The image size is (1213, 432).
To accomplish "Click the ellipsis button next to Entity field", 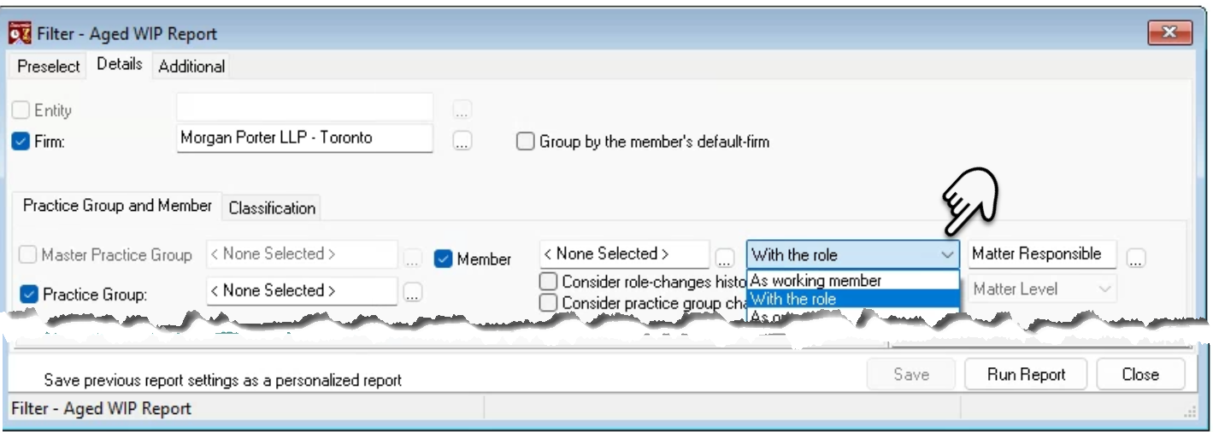I will pyautogui.click(x=462, y=110).
